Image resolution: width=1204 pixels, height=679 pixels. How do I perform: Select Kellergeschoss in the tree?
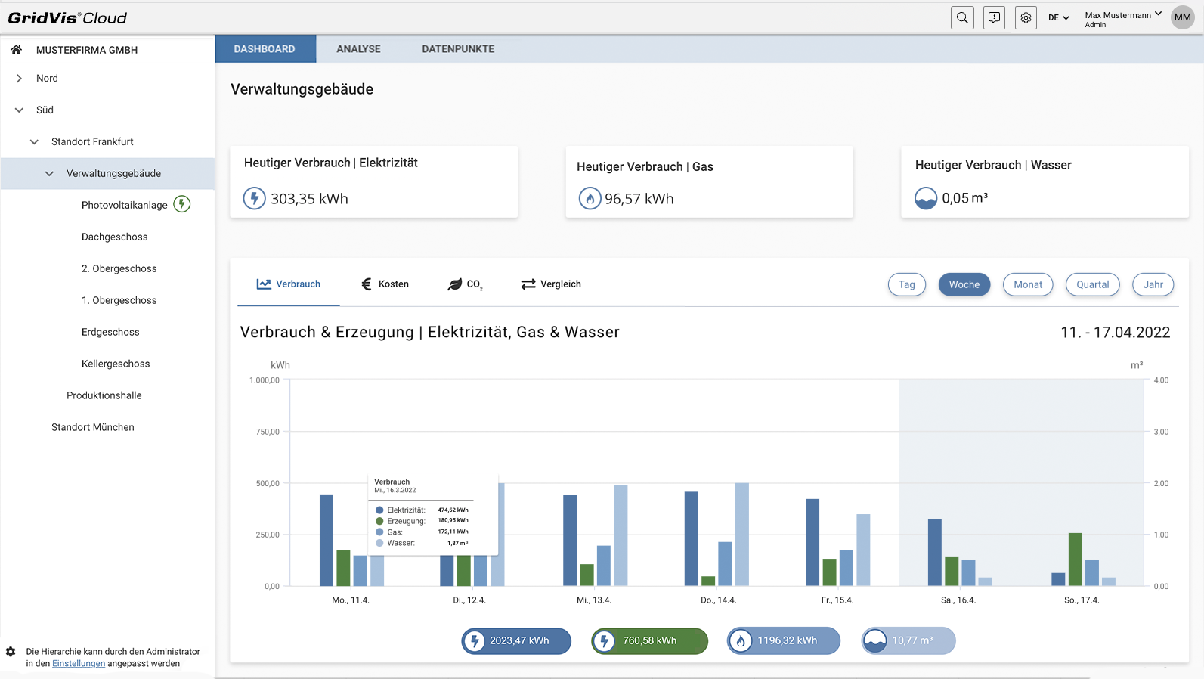point(116,364)
